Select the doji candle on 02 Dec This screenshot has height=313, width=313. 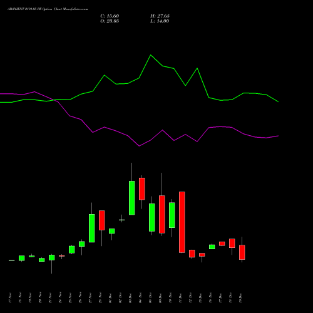click(x=122, y=220)
